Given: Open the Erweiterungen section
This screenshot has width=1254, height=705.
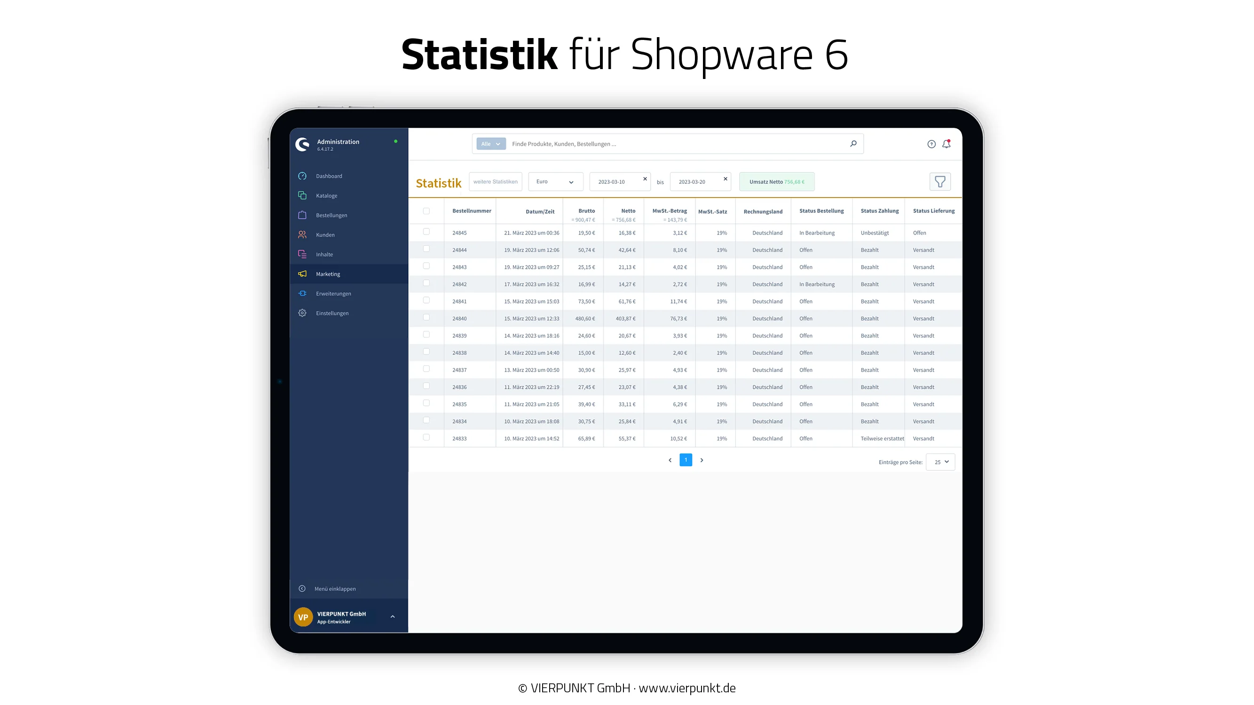Looking at the screenshot, I should tap(333, 293).
